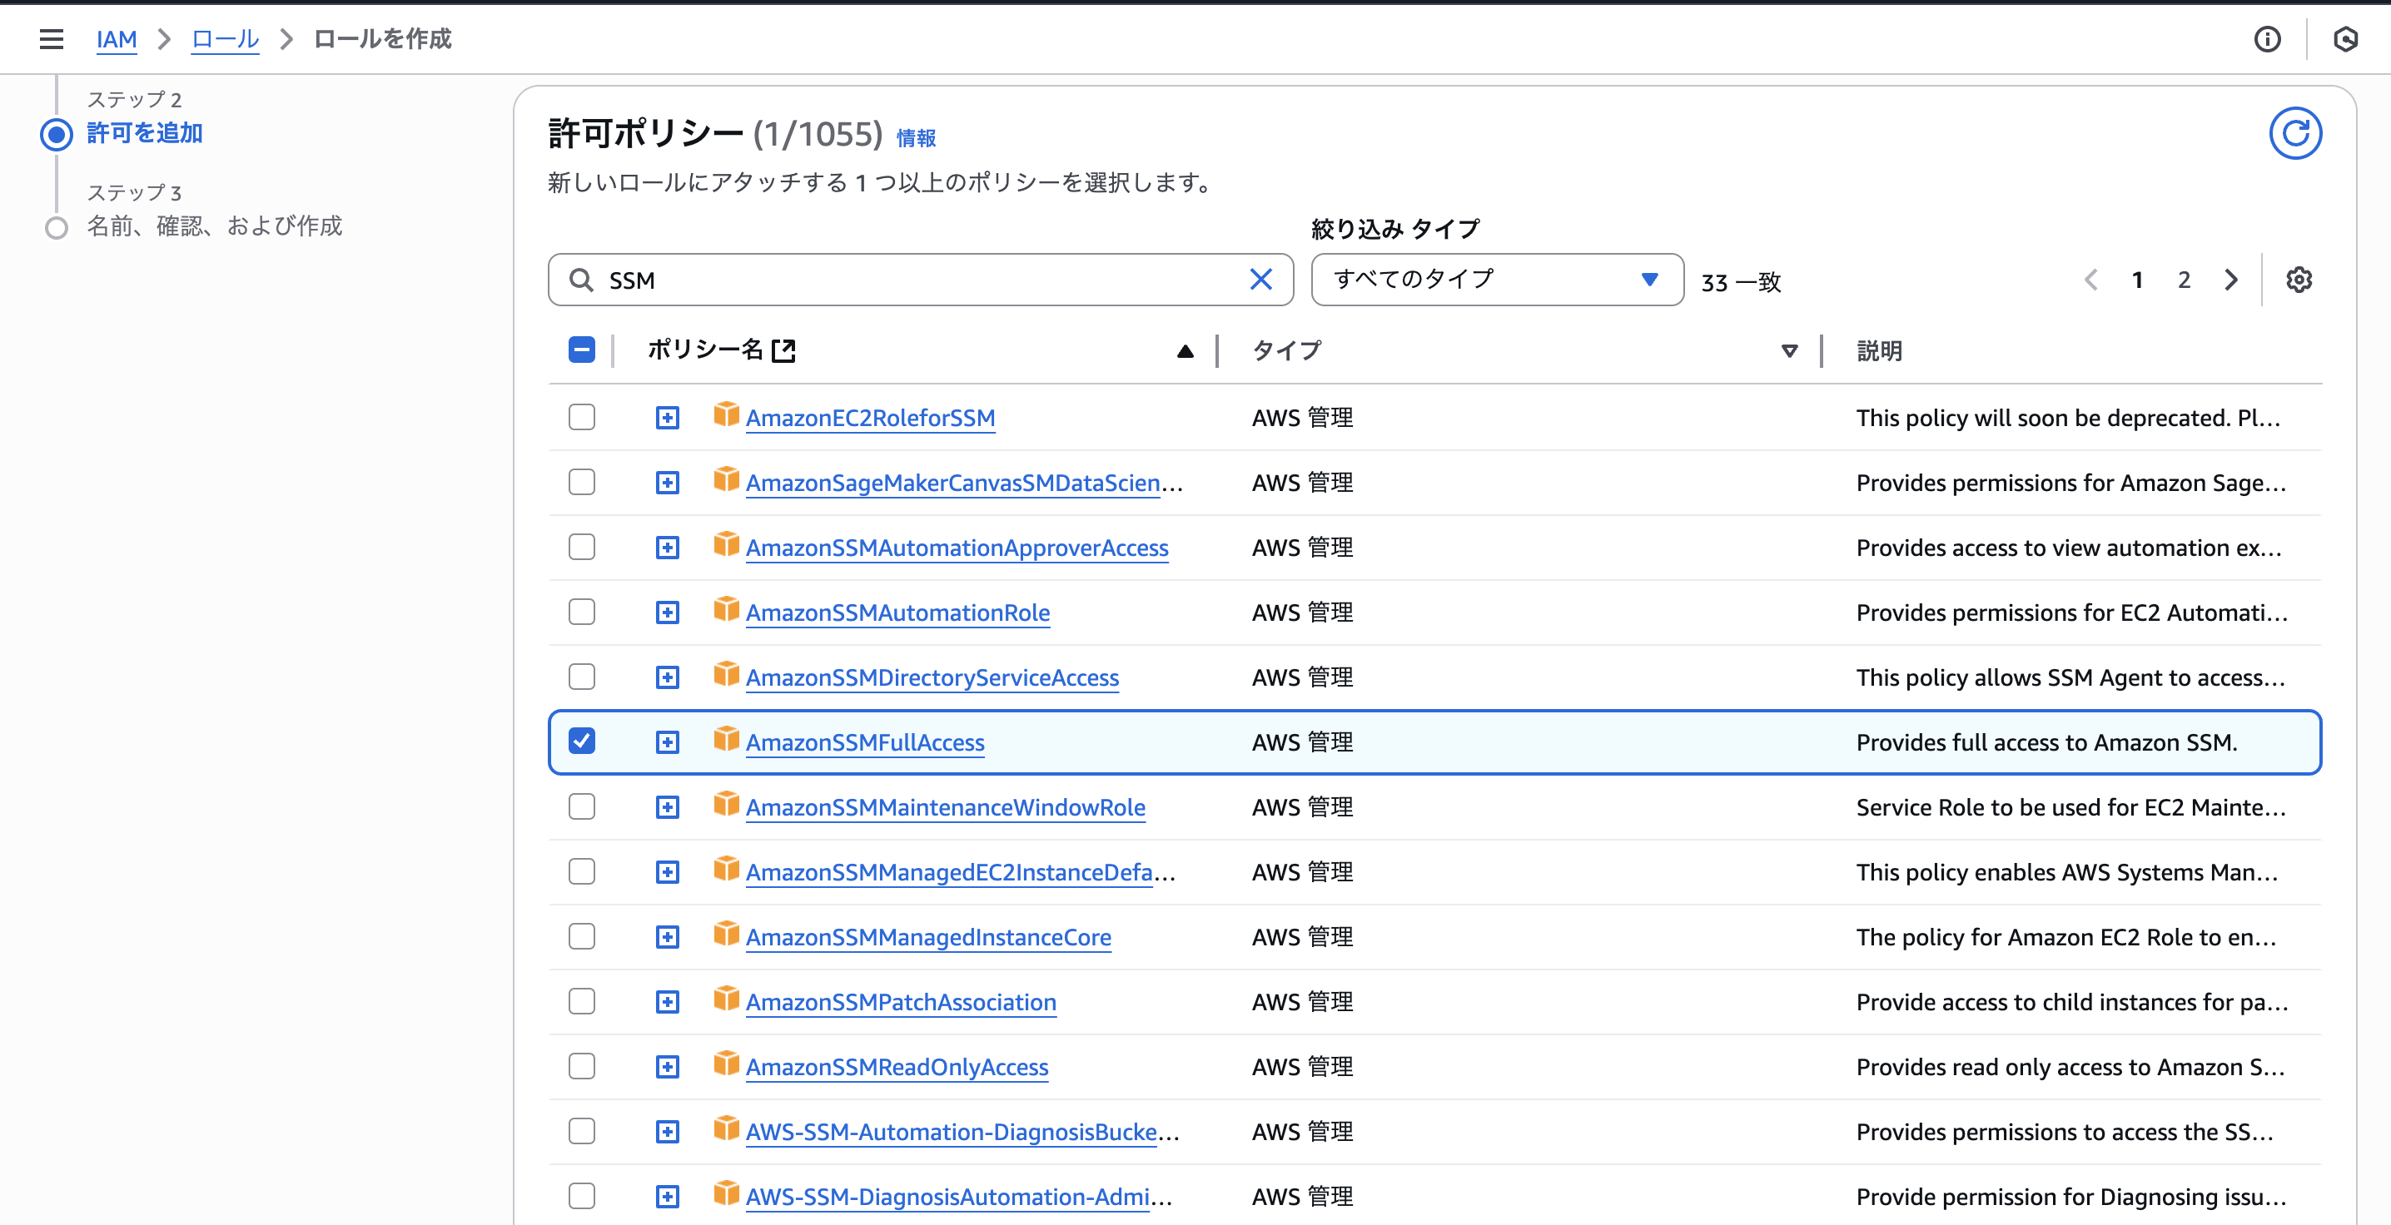Screen dimensions: 2391x1225
Task: Expand details for AmazonSSMManagedInstanceCore
Action: (x=668, y=936)
